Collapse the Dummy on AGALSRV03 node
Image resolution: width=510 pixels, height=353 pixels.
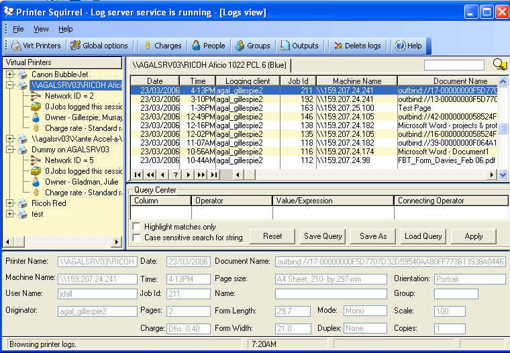click(10, 150)
